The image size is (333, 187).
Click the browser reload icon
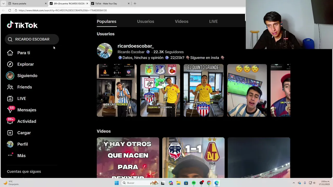coord(10,10)
